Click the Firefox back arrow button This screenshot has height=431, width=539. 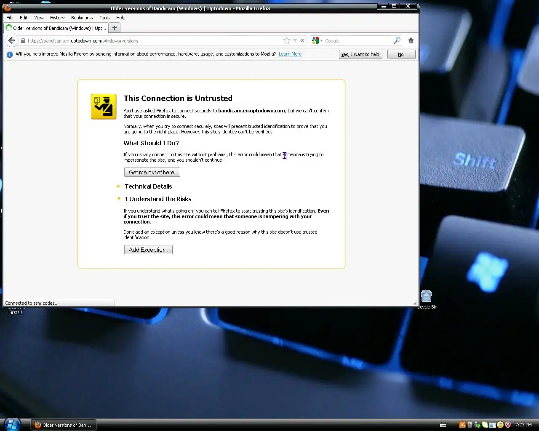point(11,40)
